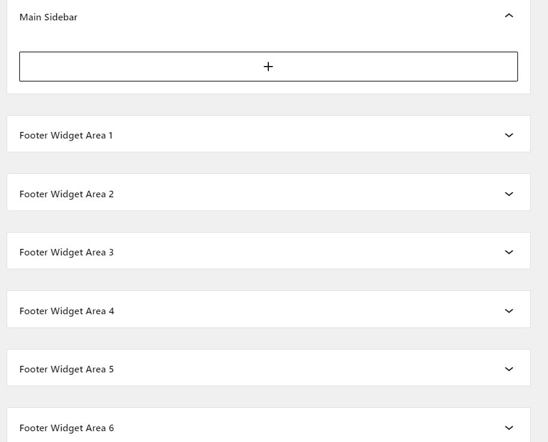Screen dimensions: 548x442
Task: Open the Footer Widget Area 5 chevron
Action: pos(509,369)
